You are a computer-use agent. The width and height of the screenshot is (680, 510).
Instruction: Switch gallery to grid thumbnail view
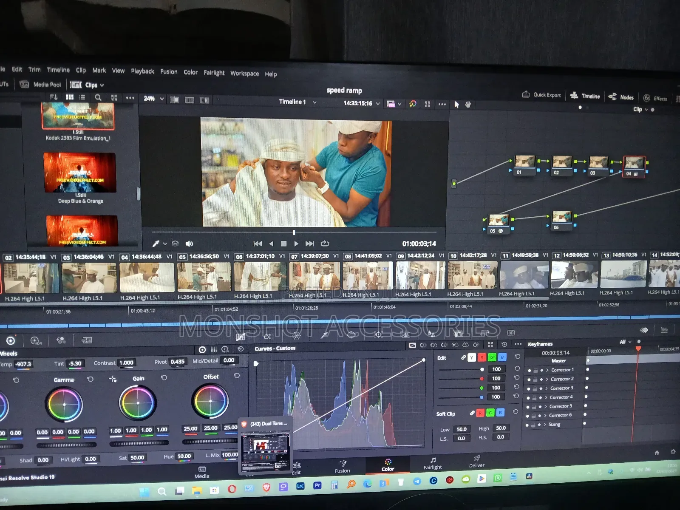pos(70,97)
